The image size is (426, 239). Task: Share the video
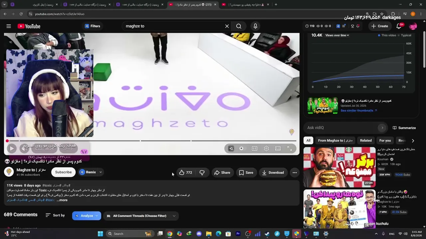tap(222, 173)
